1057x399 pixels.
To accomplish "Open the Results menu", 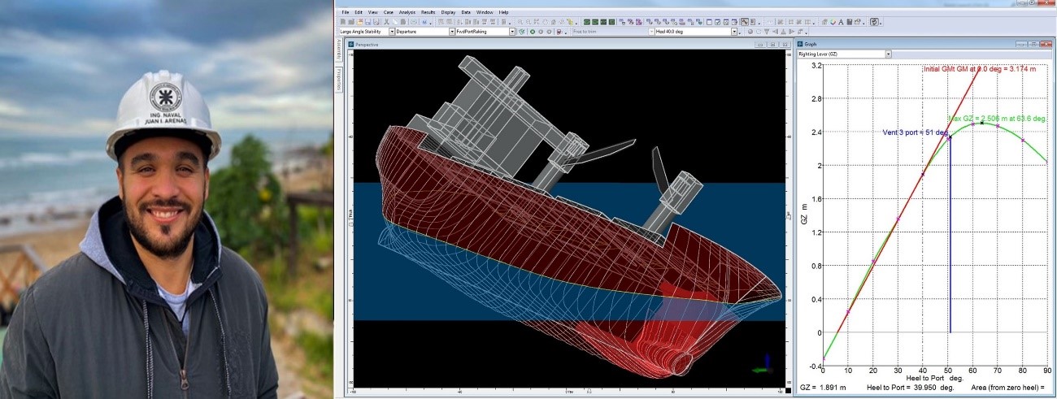I will 428,13.
